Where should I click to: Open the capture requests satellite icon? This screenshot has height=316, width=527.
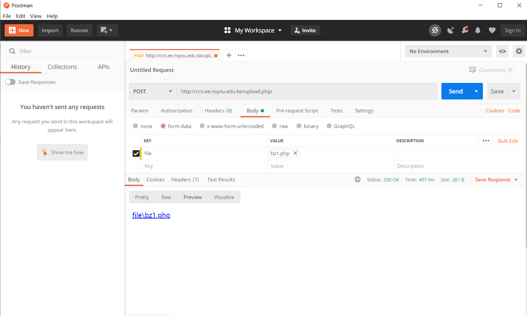(450, 31)
